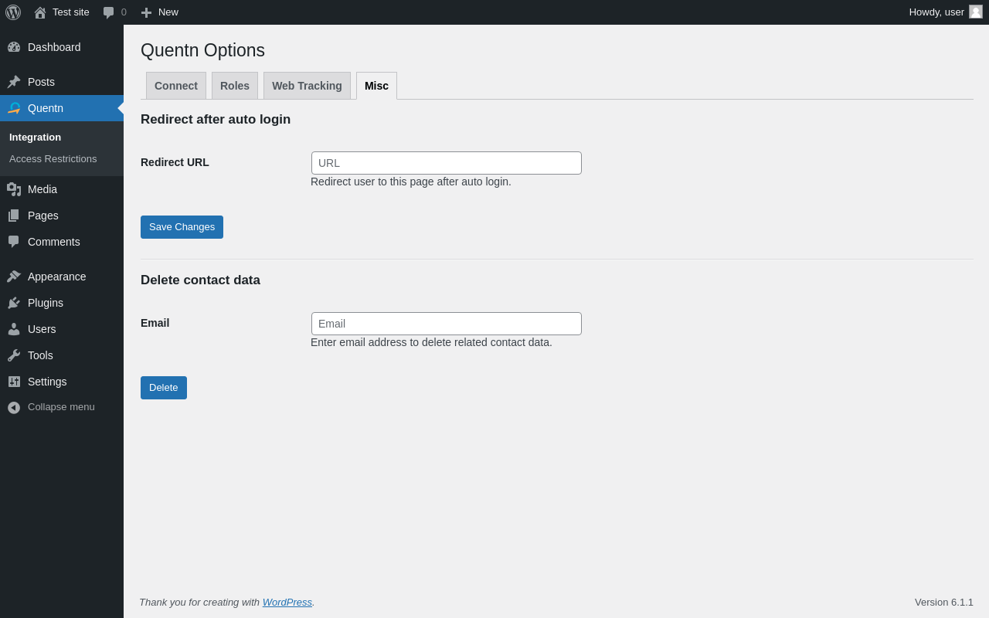
Task: Open Access Restrictions submenu item
Action: [53, 159]
